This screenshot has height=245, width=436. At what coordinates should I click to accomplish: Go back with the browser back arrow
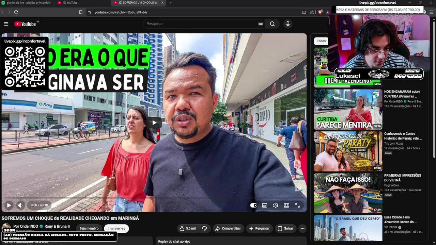[3, 12]
